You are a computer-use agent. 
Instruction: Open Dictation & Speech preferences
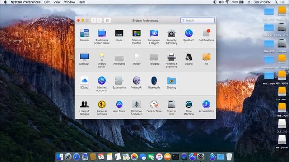136,108
